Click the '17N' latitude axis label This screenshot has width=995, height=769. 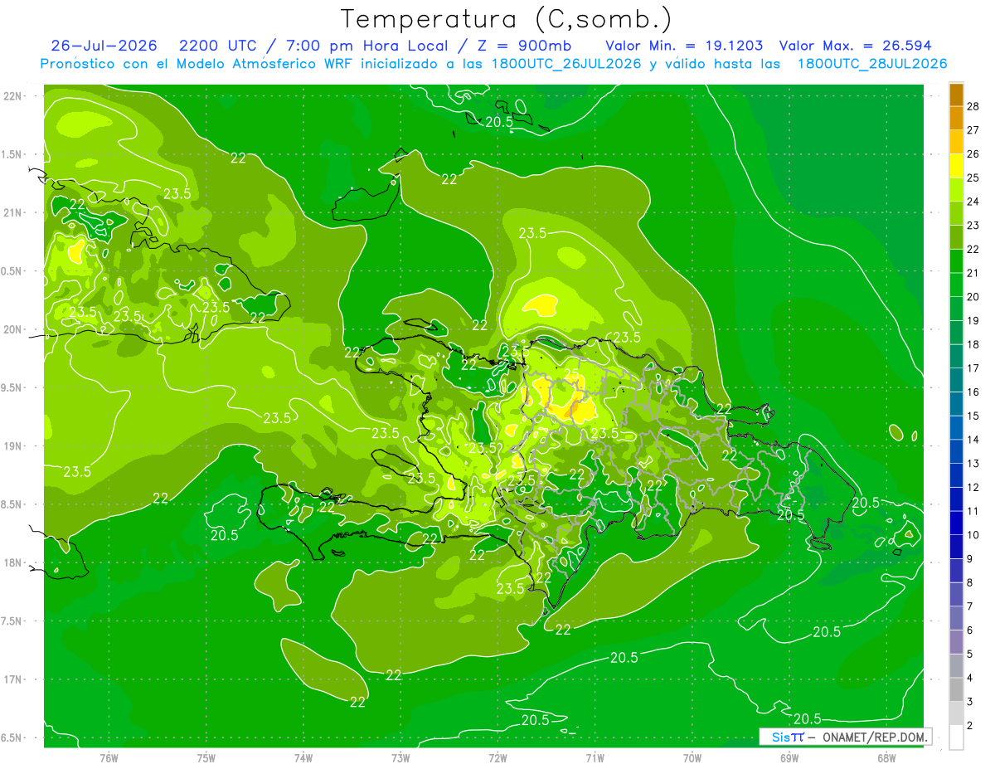(x=13, y=679)
